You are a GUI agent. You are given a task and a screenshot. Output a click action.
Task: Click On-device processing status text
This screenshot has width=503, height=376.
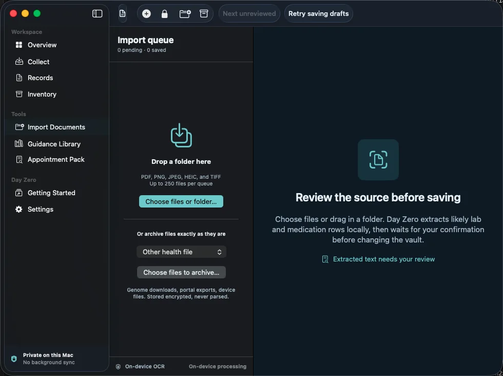[218, 366]
